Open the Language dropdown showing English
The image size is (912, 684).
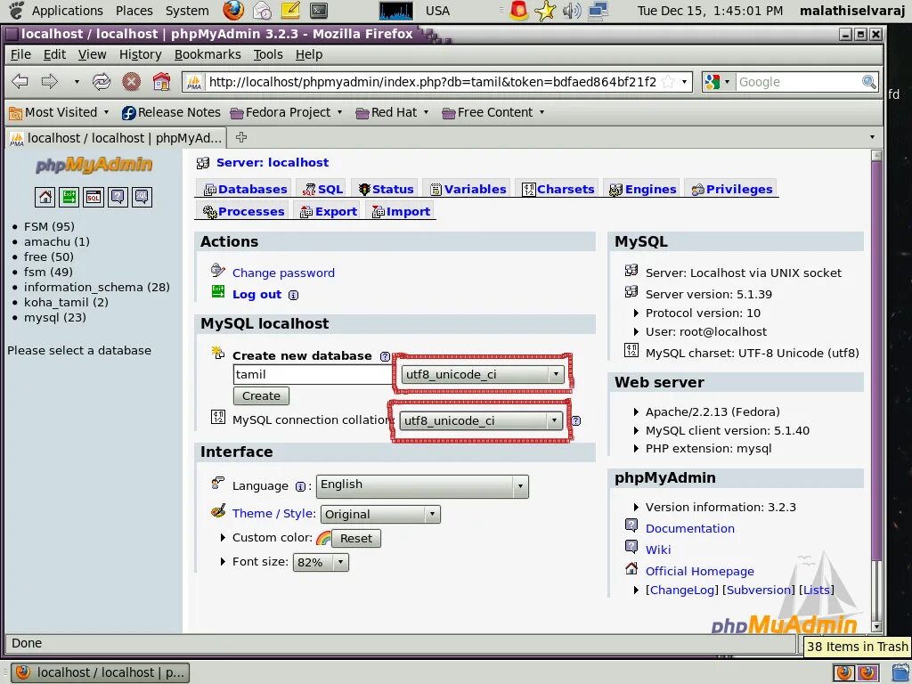(x=422, y=486)
